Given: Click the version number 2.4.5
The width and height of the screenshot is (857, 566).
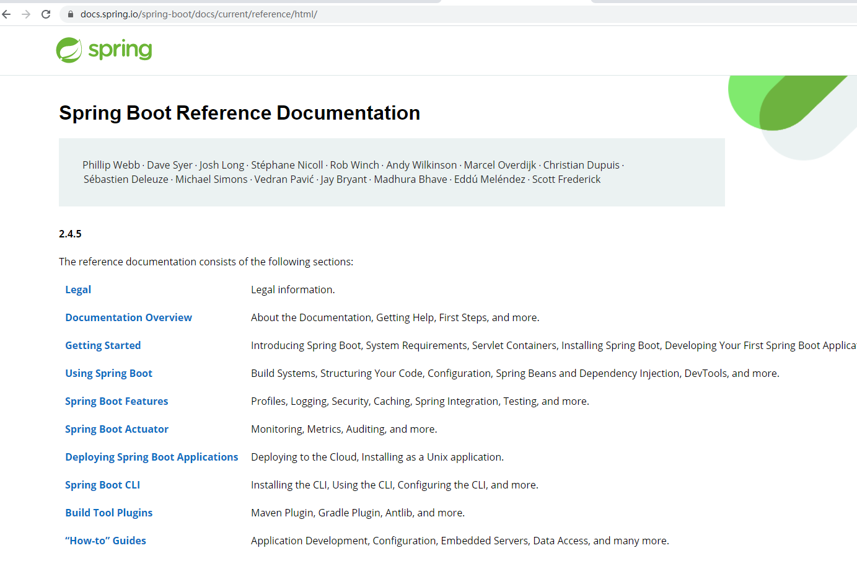Looking at the screenshot, I should (x=70, y=234).
